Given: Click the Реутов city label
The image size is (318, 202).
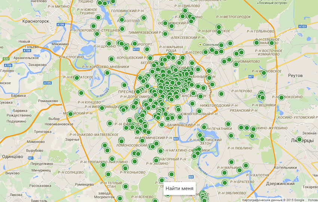Looking at the screenshot, I should pos(295,75).
